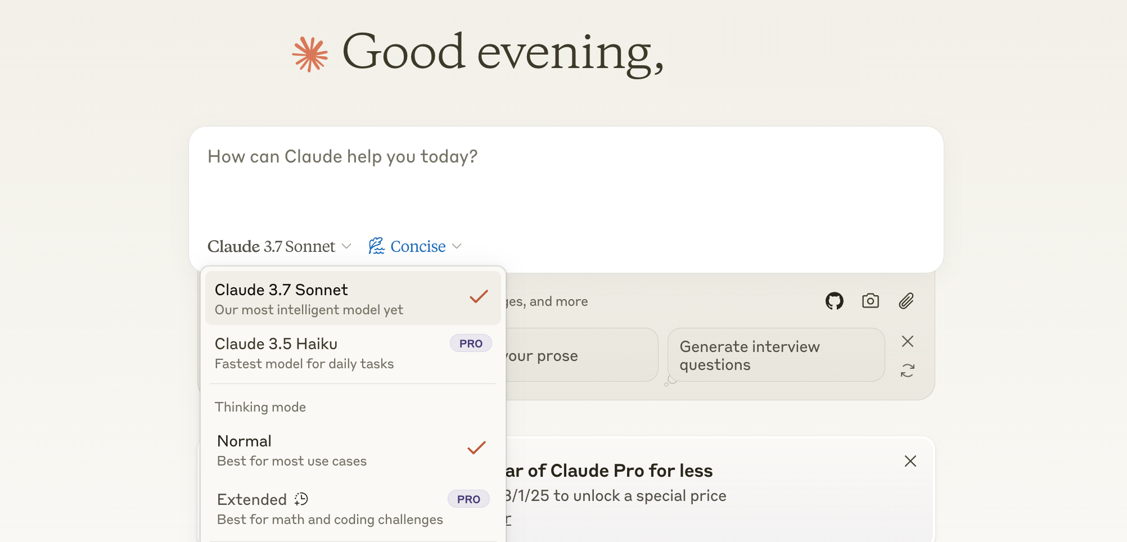Open the Claude 3.7 Sonnet model dropdown
1127x542 pixels.
point(279,246)
